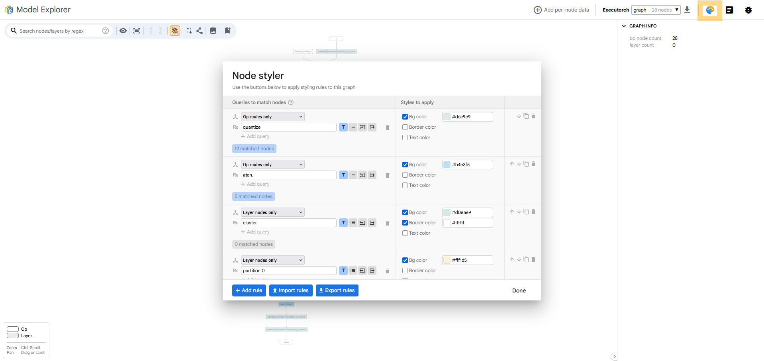Screen dimensions: 764x361
Task: Click Add rule button
Action: point(249,290)
